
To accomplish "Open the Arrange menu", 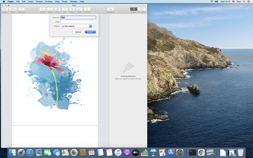I will coord(49,2).
